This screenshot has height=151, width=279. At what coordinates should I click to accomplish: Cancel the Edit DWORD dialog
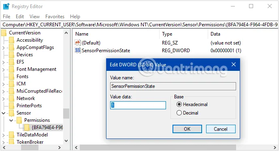[221, 129]
